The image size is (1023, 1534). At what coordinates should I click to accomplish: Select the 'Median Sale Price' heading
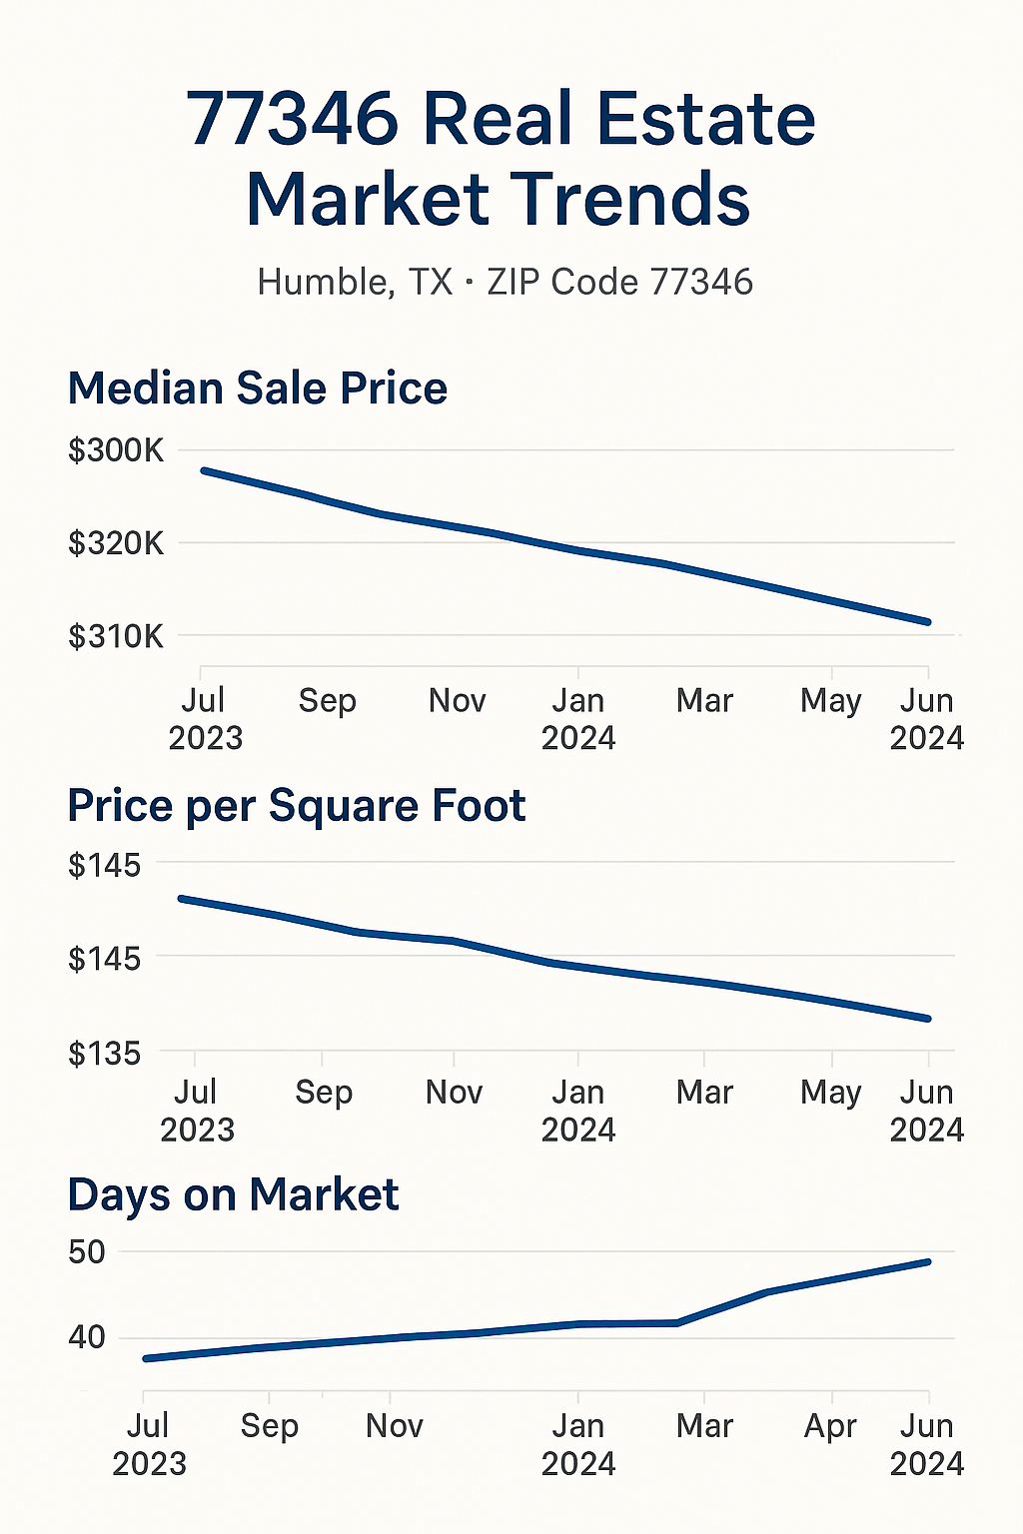coord(257,388)
